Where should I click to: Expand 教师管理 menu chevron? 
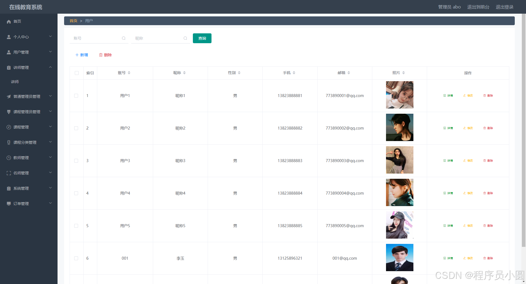pyautogui.click(x=50, y=157)
